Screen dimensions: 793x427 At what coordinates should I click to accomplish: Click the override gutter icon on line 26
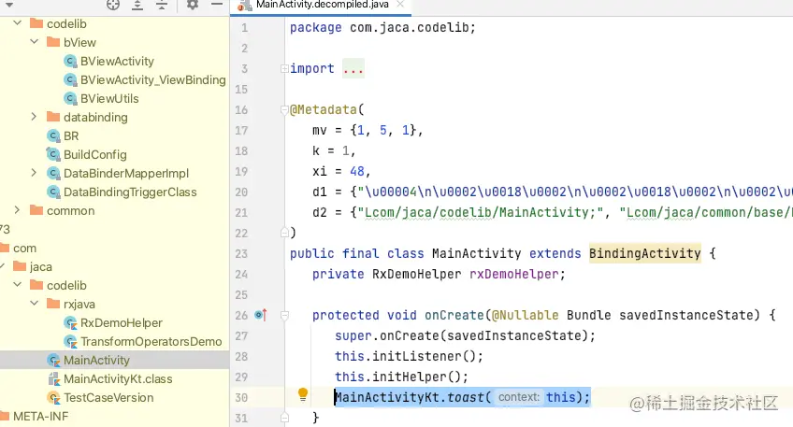(261, 315)
